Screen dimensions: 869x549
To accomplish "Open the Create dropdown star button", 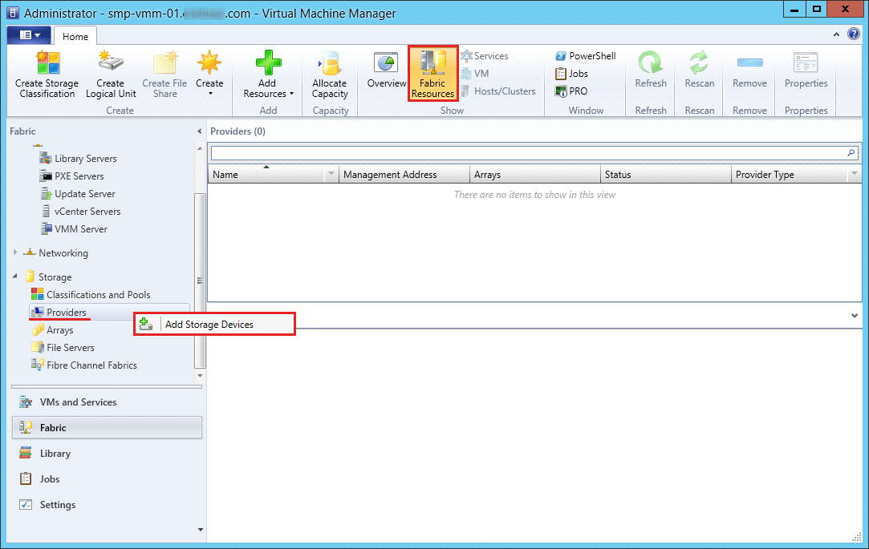I will (x=209, y=74).
